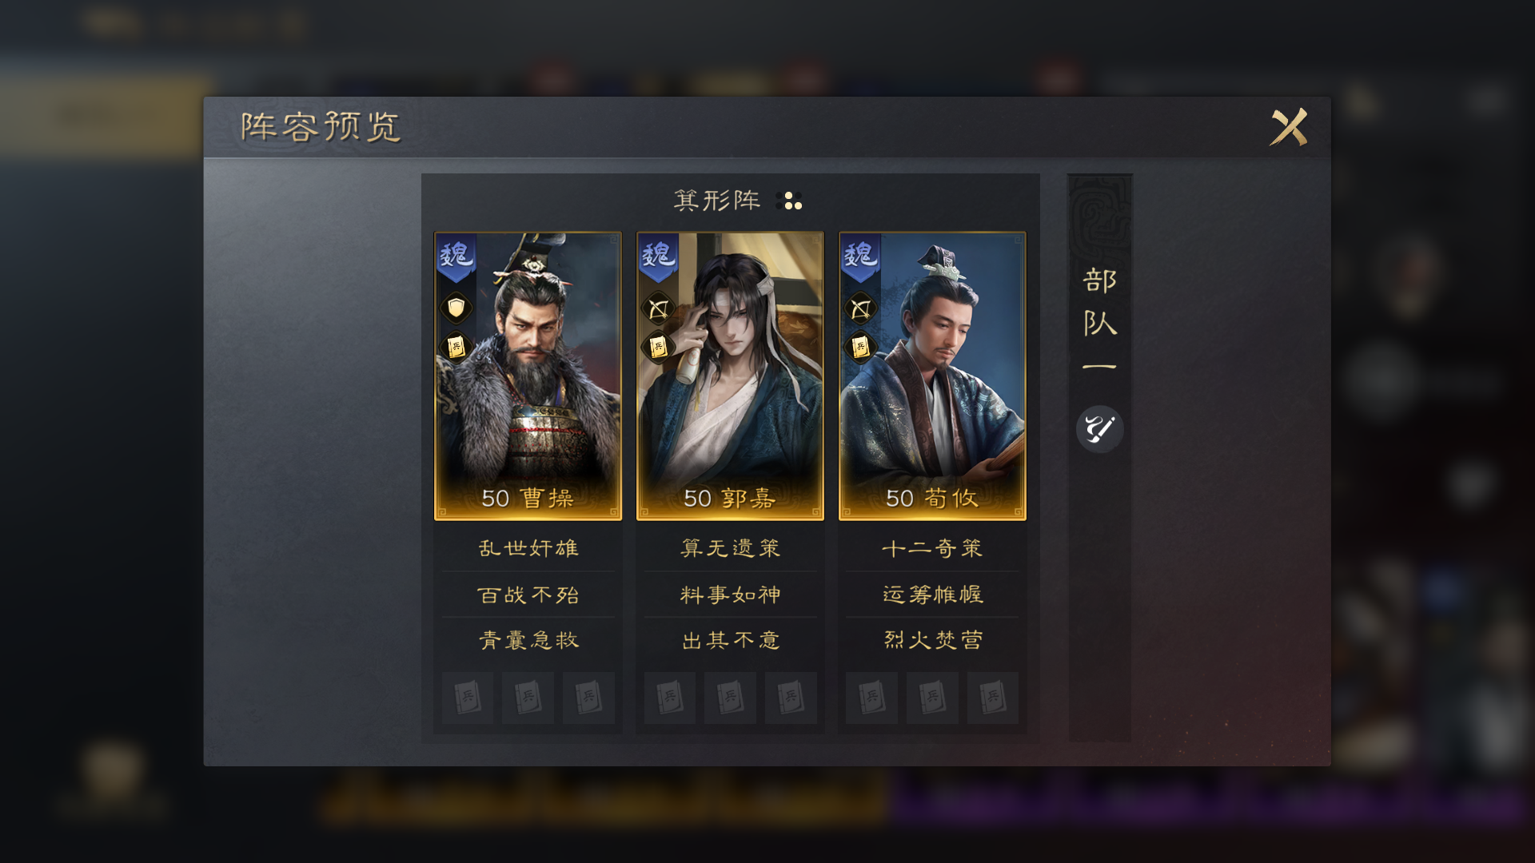
Task: Open the 曹操 general portrait card
Action: [x=528, y=376]
